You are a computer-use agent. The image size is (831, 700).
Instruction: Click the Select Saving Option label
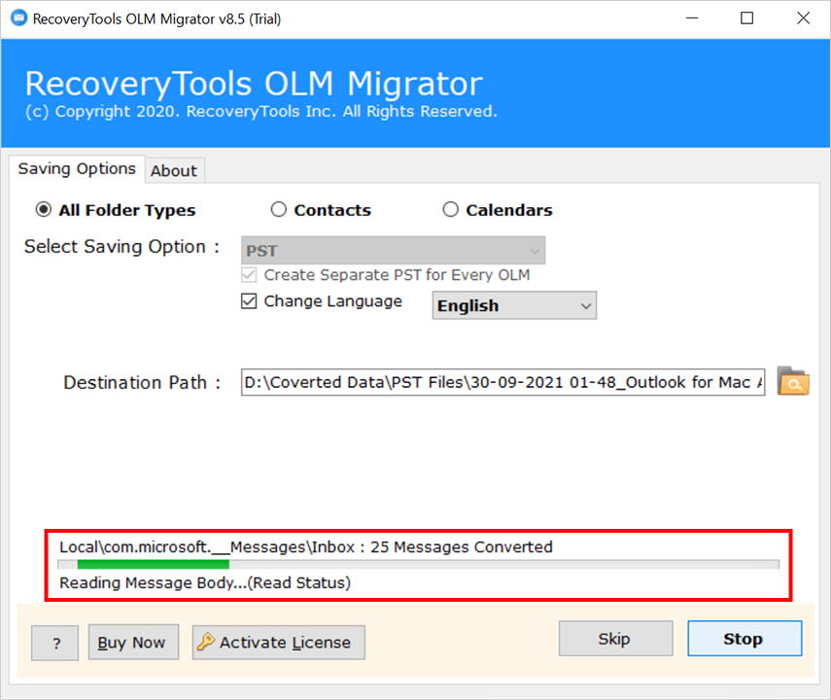pos(121,247)
